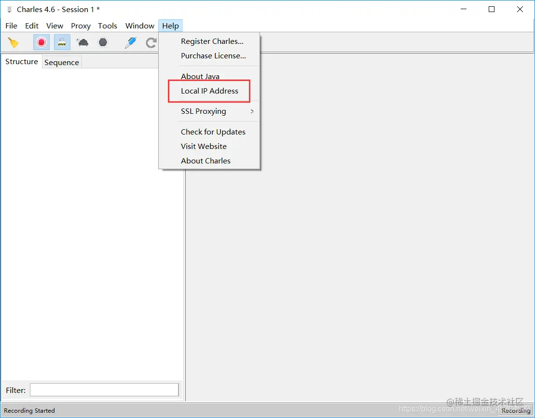Click the broom clear session icon

click(14, 42)
